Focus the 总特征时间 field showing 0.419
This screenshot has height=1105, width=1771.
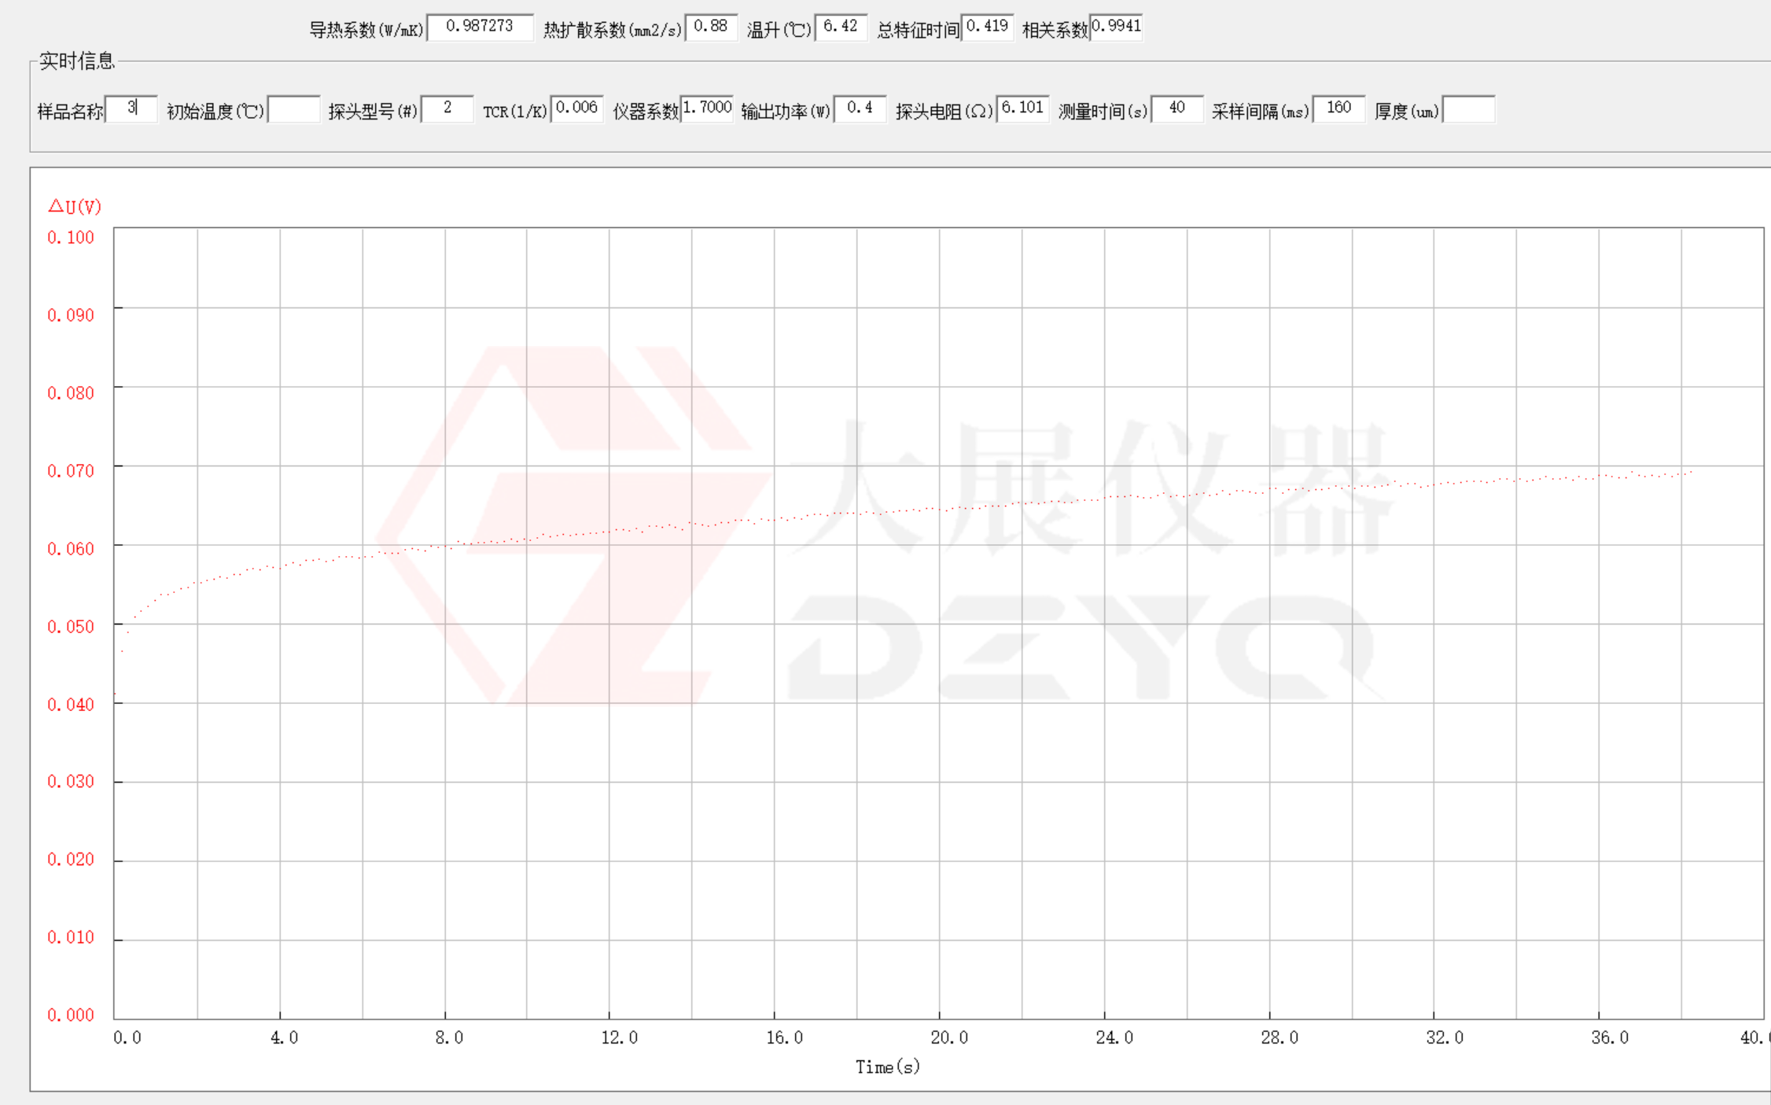click(x=987, y=27)
